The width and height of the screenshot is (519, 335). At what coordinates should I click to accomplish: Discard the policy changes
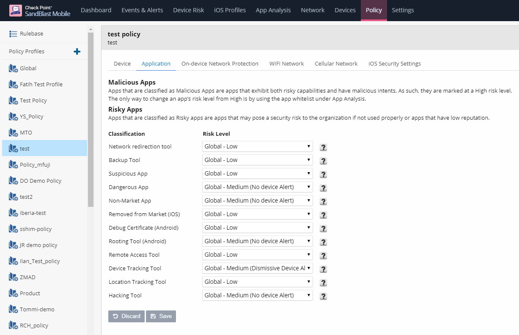tap(126, 316)
